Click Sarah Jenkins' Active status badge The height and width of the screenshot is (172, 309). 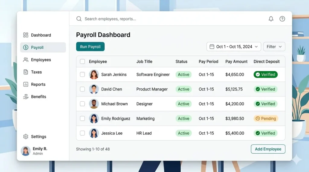[x=183, y=74]
